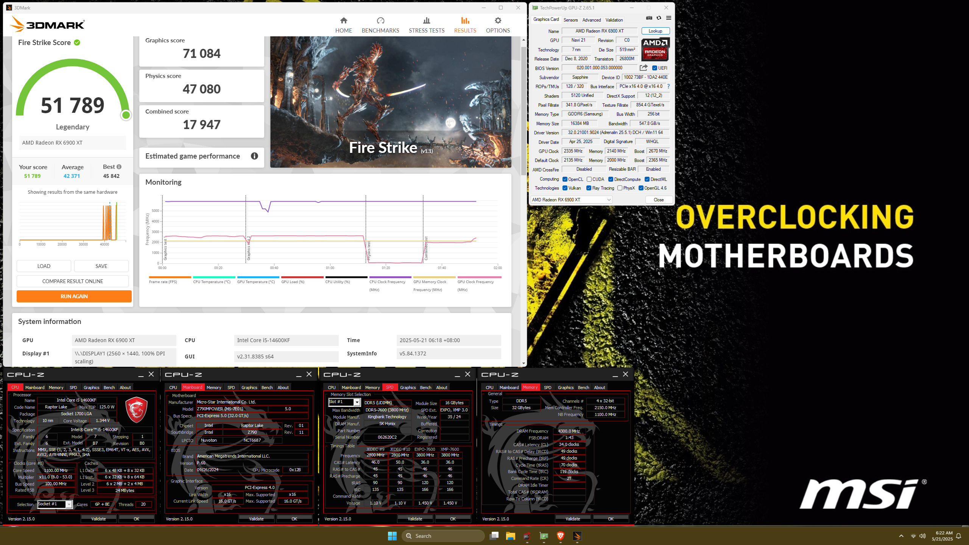This screenshot has height=545, width=969.
Task: Toggle the UEFI checkbox in GPU-Z
Action: pos(654,68)
